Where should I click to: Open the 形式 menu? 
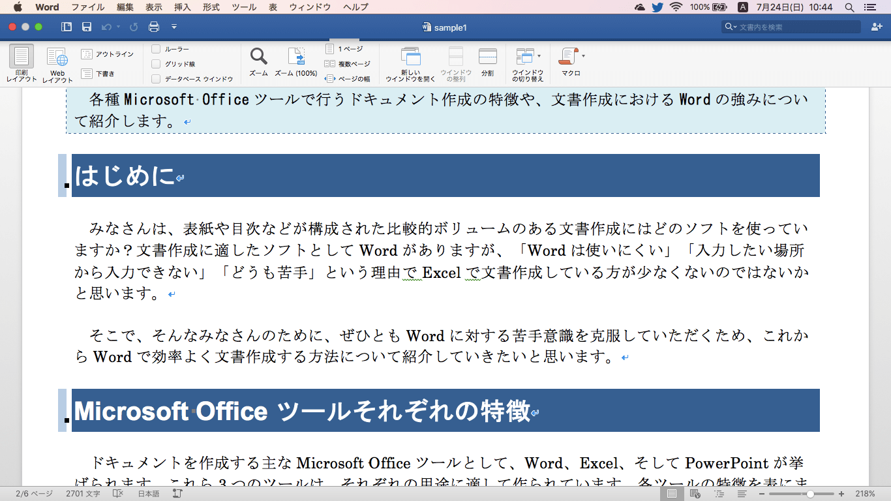(211, 7)
